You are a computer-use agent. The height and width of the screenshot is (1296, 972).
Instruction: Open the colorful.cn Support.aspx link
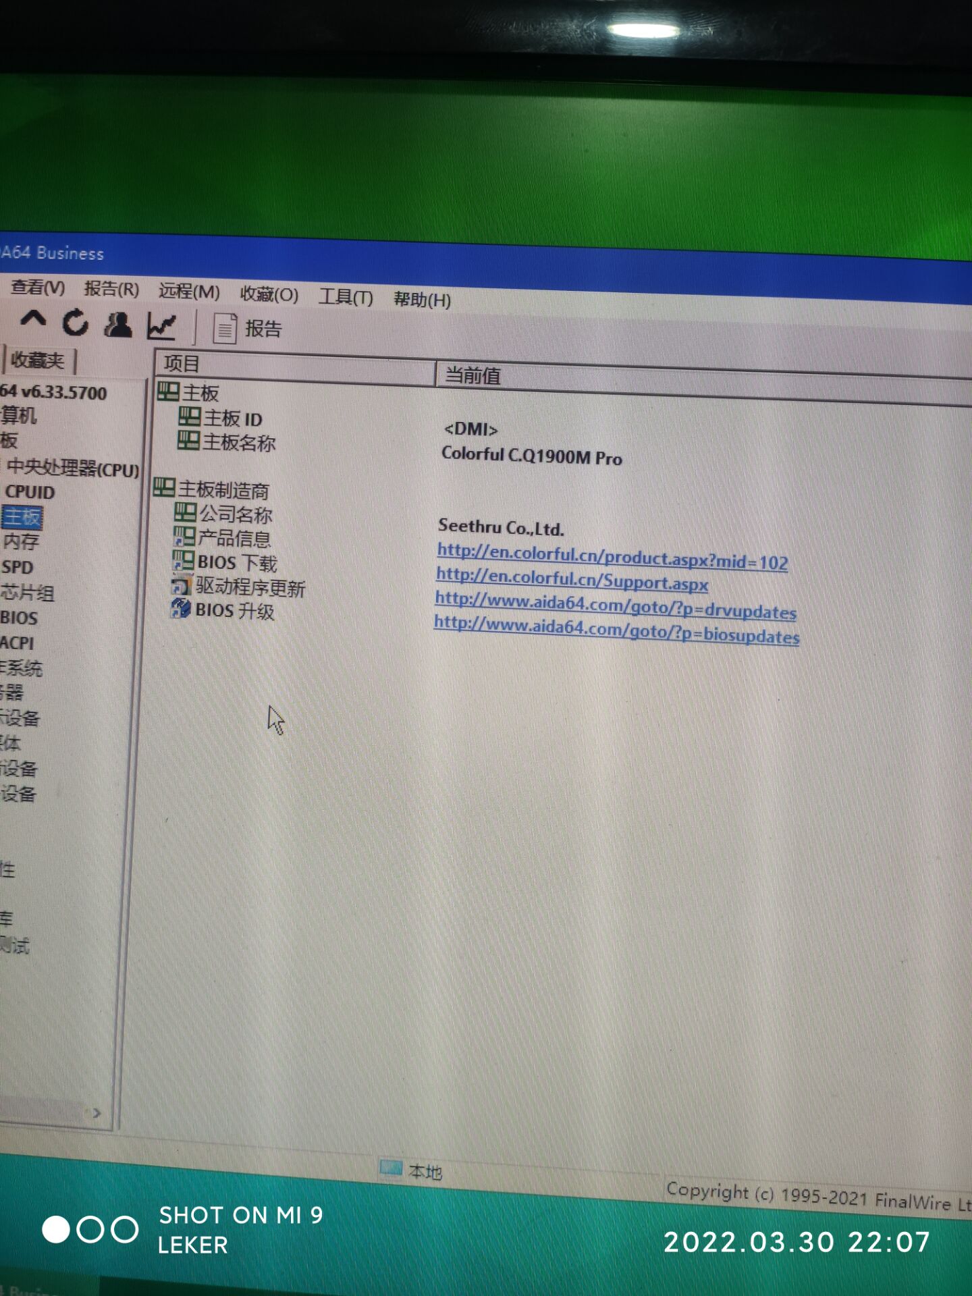click(x=572, y=578)
